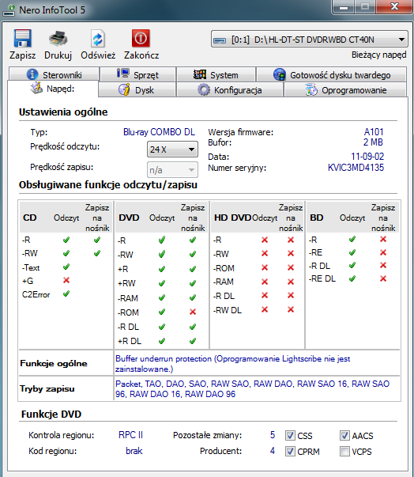
Task: Click the BD -RE DL read checkmark
Action: [352, 278]
